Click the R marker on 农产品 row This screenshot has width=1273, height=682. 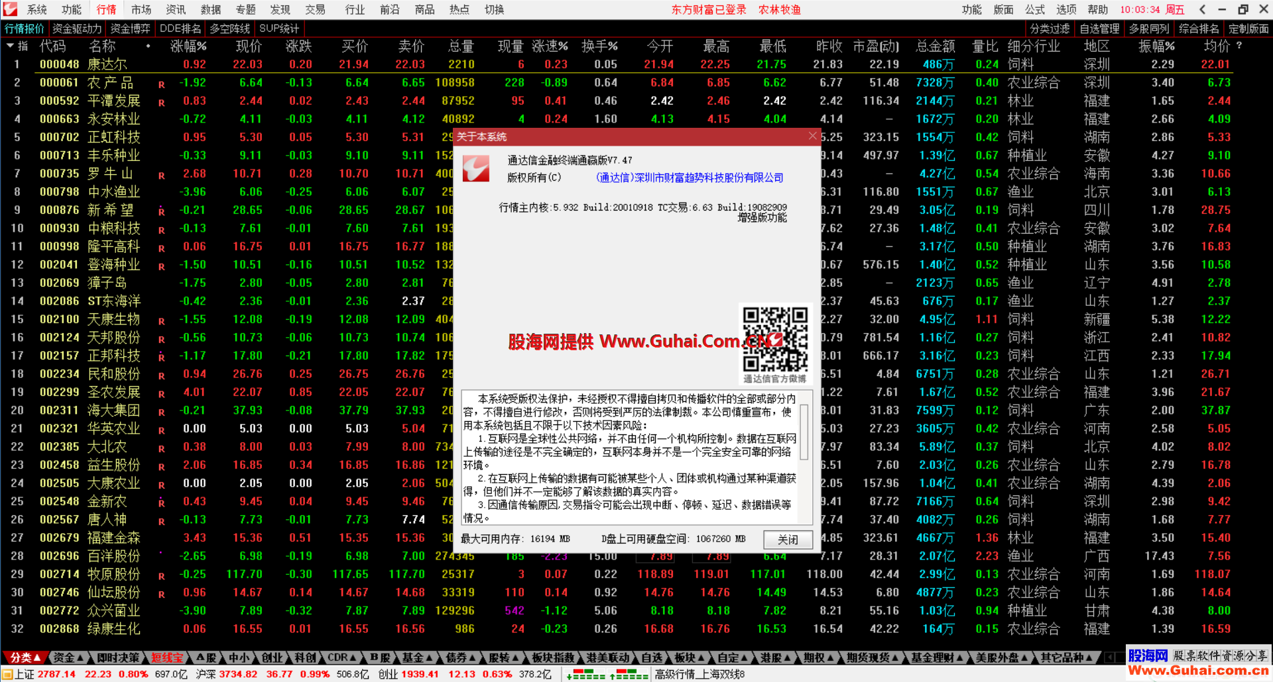pos(161,85)
